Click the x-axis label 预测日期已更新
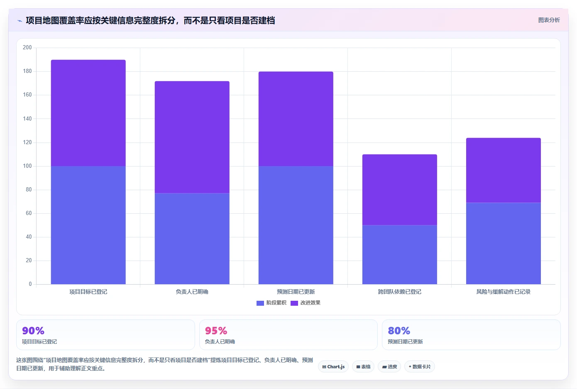The image size is (577, 389). tap(296, 292)
